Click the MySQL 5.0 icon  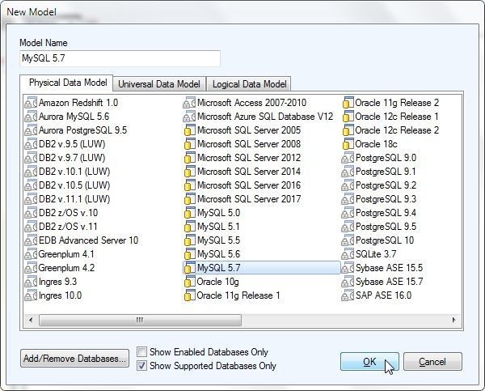coord(189,213)
